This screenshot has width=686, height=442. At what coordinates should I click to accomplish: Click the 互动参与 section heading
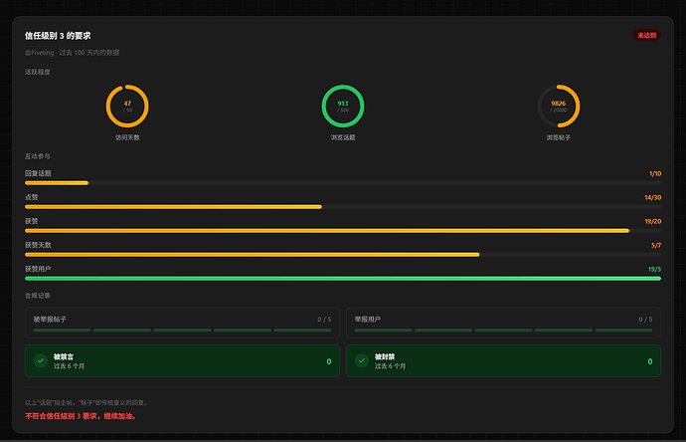tap(37, 156)
